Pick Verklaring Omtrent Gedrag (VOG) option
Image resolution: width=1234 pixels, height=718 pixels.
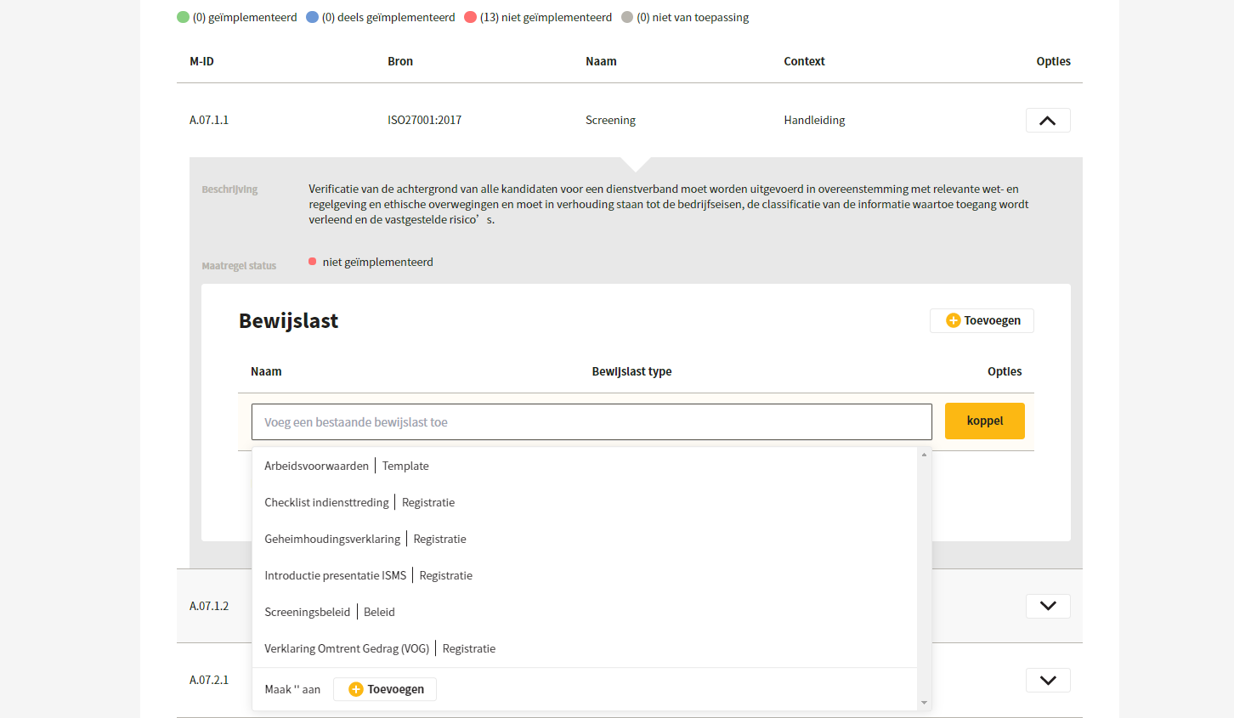click(x=585, y=648)
